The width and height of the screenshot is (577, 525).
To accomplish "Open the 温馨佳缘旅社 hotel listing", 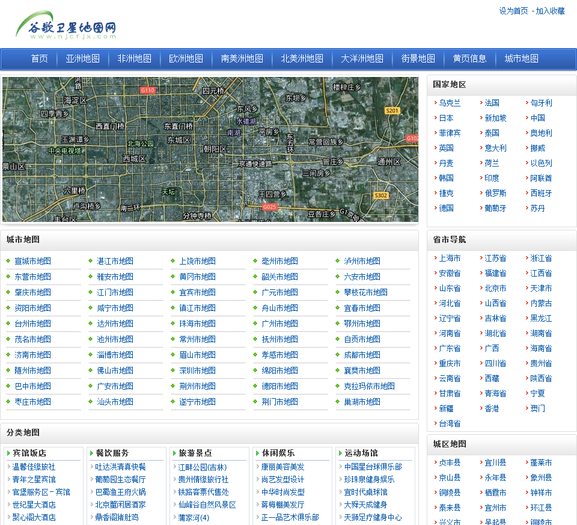I will (34, 467).
